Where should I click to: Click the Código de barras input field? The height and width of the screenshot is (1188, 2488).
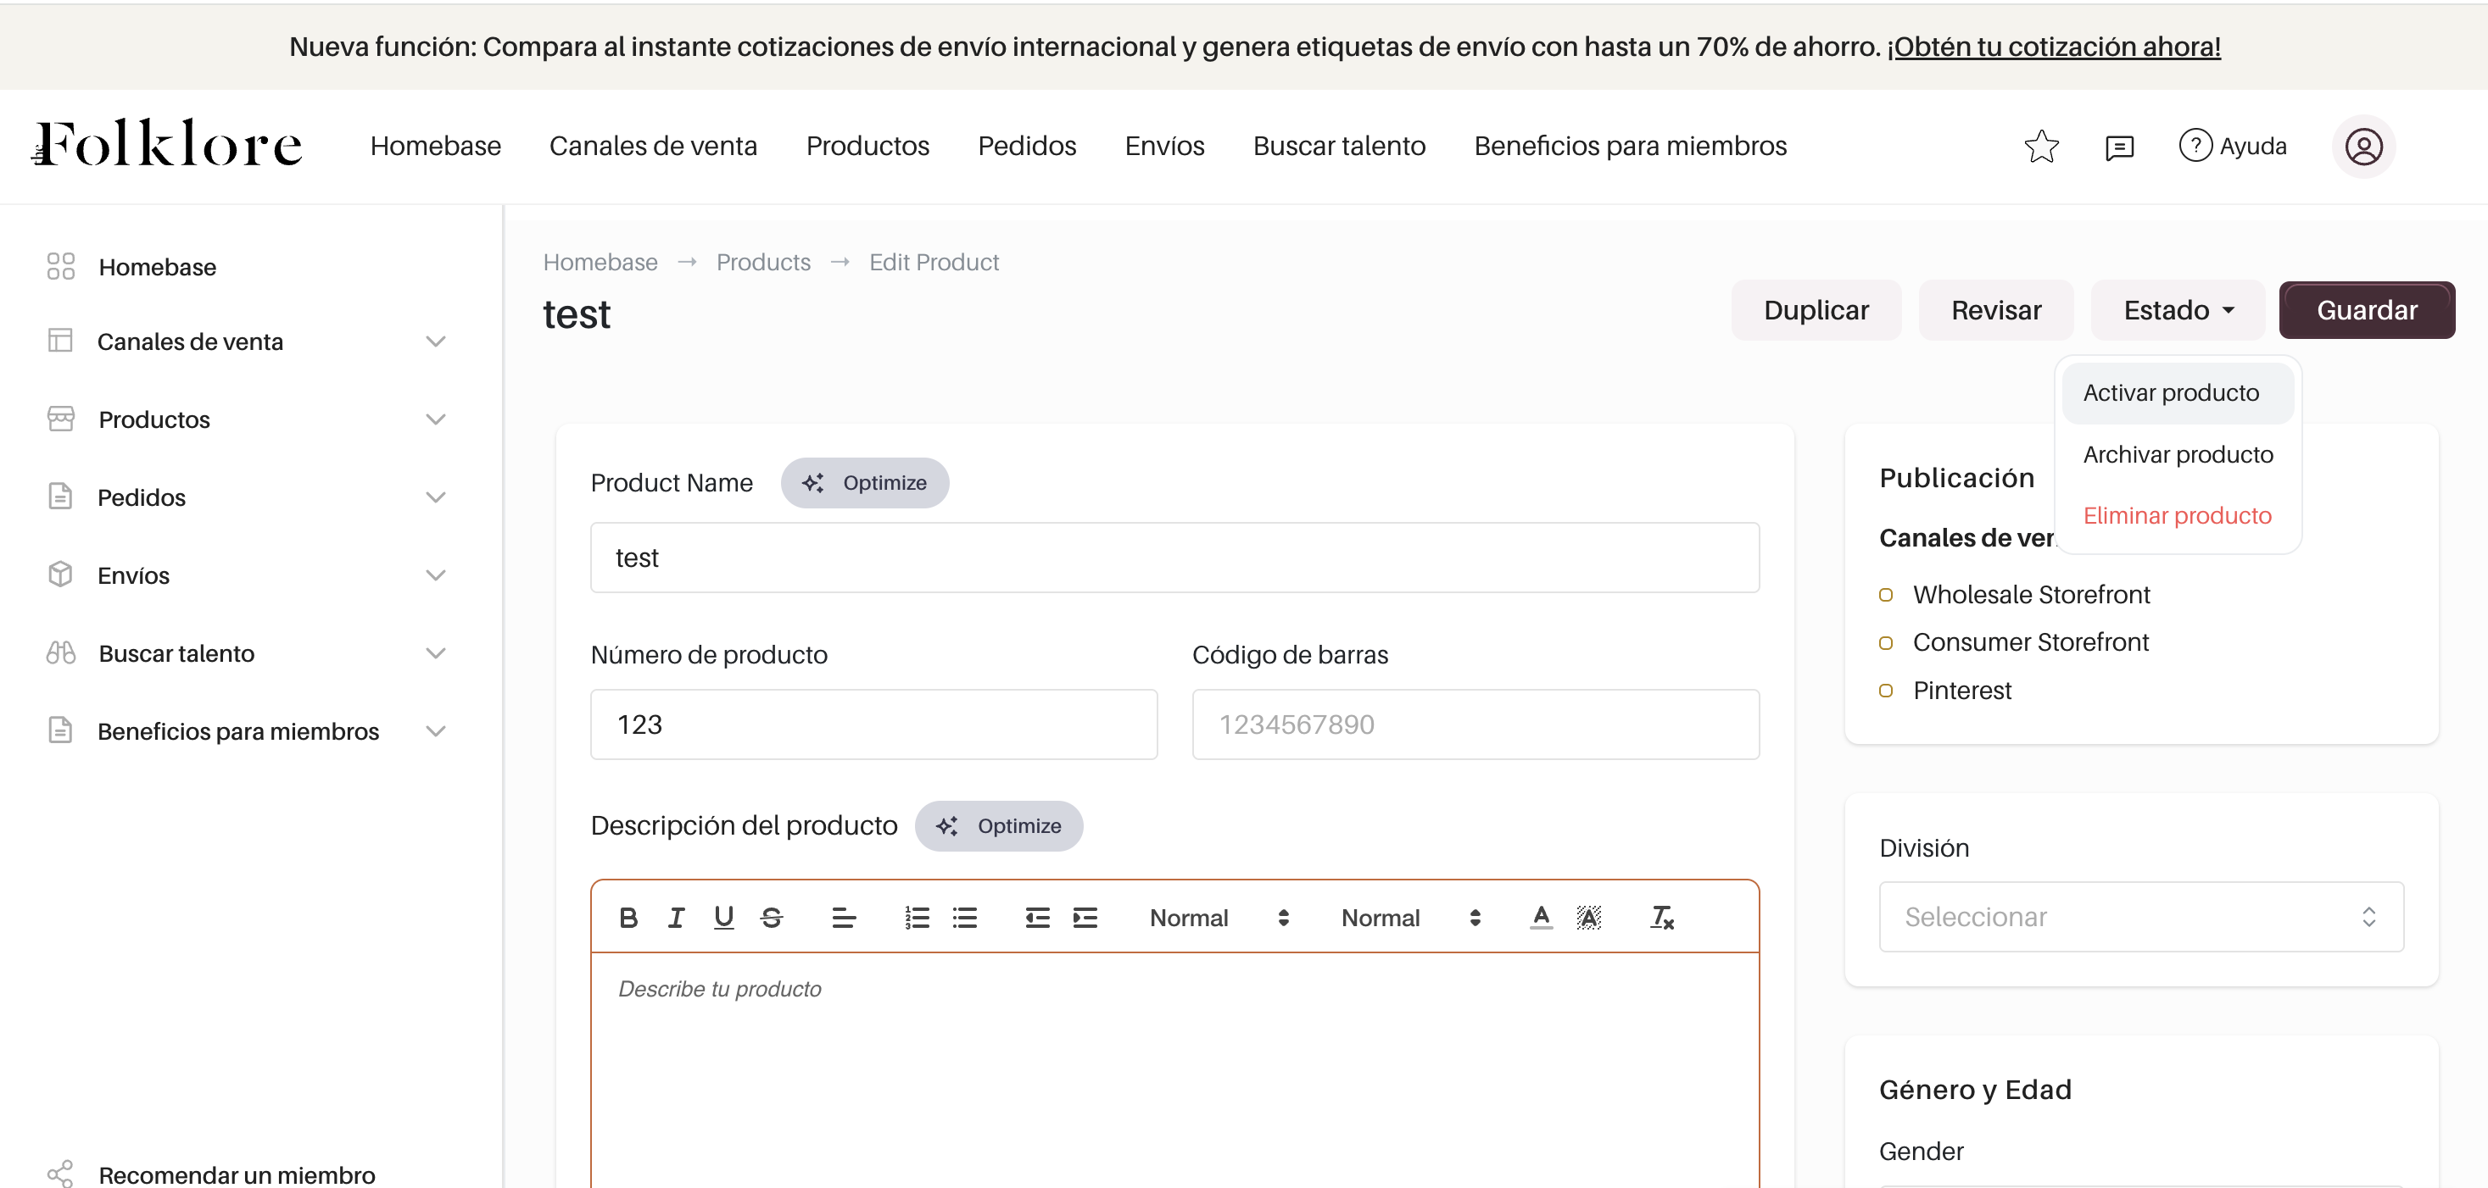click(x=1475, y=724)
